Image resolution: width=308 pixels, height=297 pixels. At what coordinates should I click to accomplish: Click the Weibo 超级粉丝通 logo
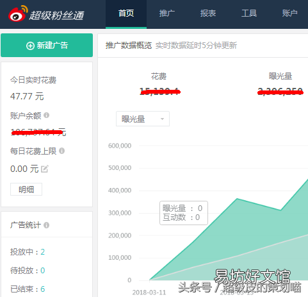pos(46,14)
